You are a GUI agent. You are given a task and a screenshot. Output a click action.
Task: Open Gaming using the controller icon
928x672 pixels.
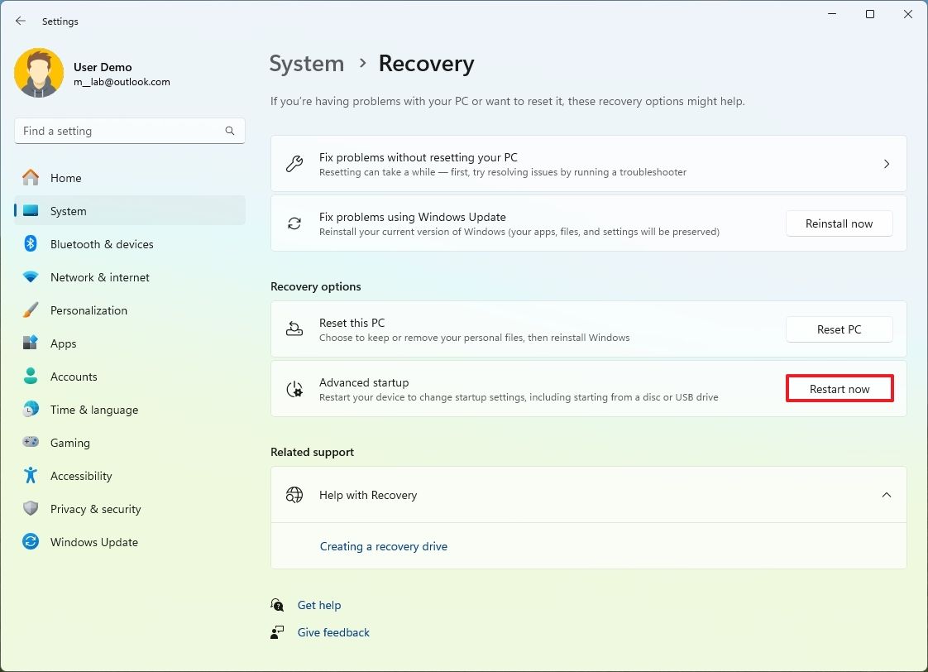click(x=31, y=442)
